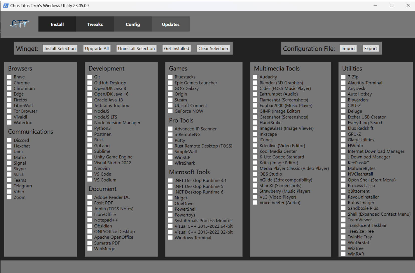
Task: Check .NET Desktop Runtime 6 checkbox
Action: click(x=170, y=192)
